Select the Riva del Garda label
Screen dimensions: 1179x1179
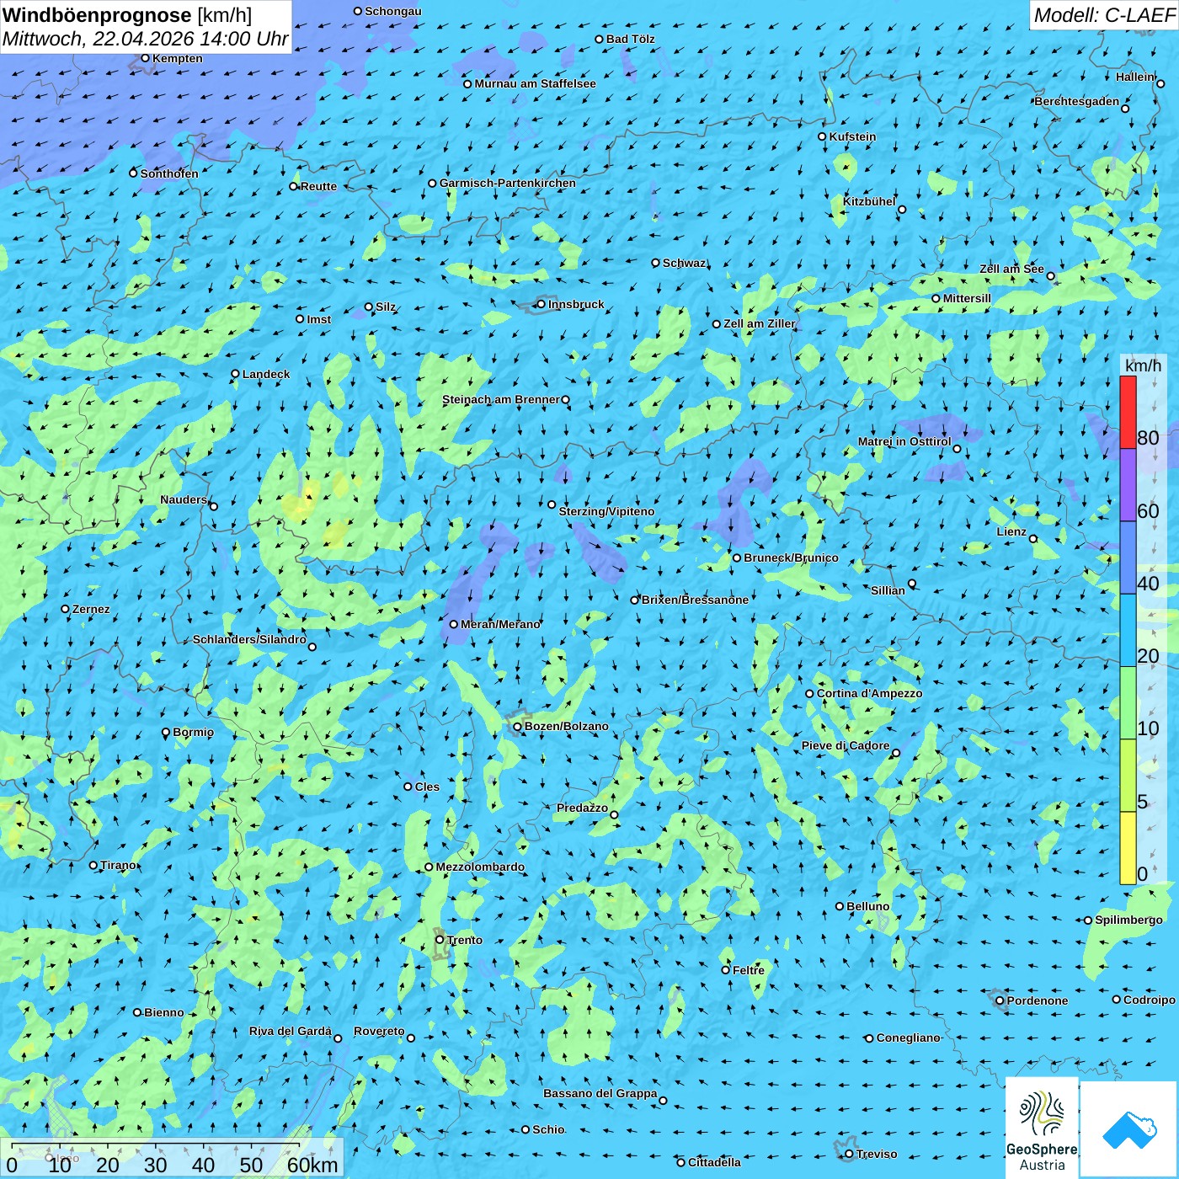coord(291,1031)
